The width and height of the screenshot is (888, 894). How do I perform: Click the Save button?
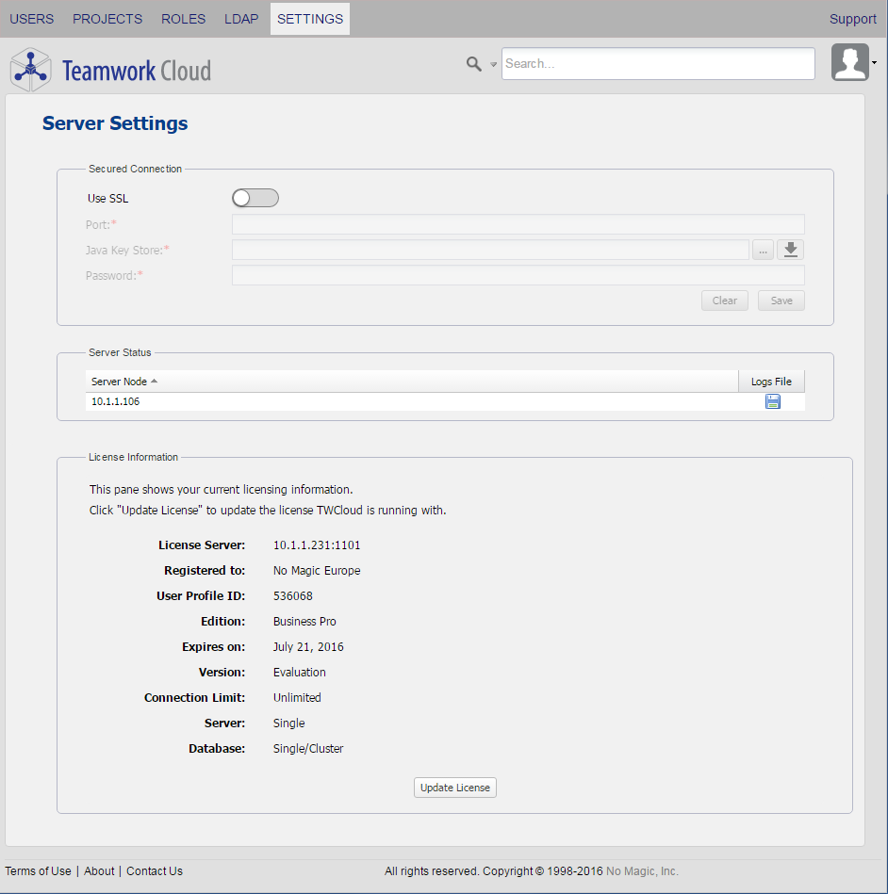[x=781, y=301]
